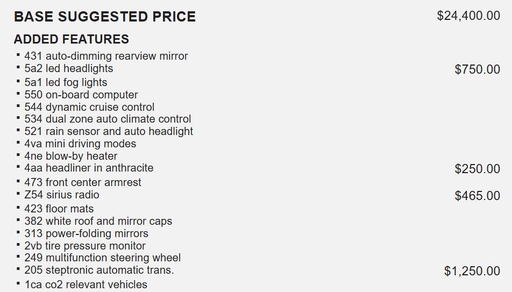Click the $750.00 price value
The width and height of the screenshot is (512, 292).
[477, 69]
